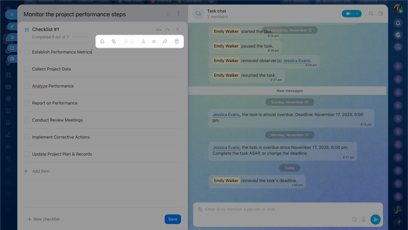
Task: Click the forward arrow icon in checklist toolbar
Action: pyautogui.click(x=165, y=41)
